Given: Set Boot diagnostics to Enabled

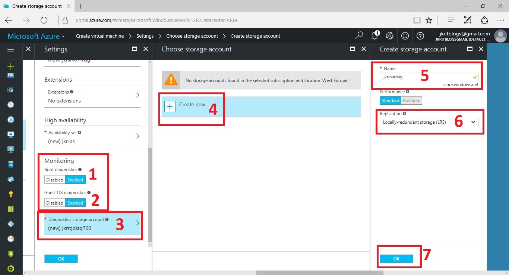Looking at the screenshot, I should pos(75,180).
